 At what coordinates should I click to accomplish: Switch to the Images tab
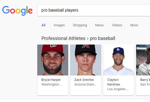tap(59, 25)
